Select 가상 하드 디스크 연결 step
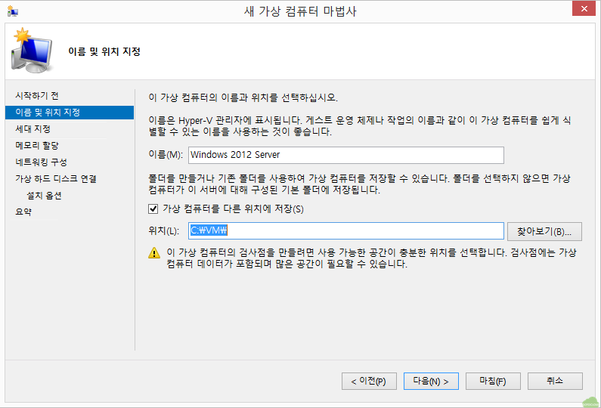 coord(56,178)
